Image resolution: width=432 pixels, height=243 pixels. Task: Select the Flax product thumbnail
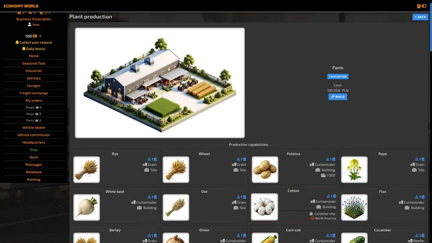(x=354, y=207)
